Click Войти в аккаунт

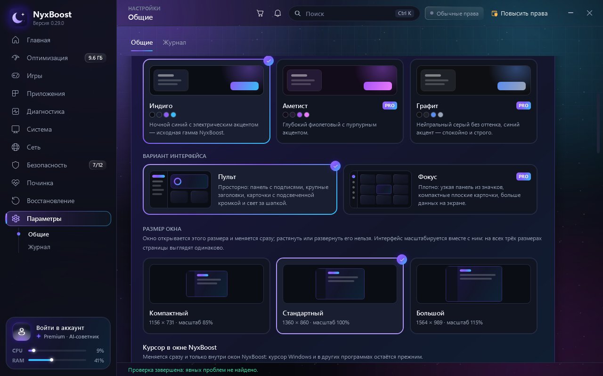pyautogui.click(x=60, y=328)
